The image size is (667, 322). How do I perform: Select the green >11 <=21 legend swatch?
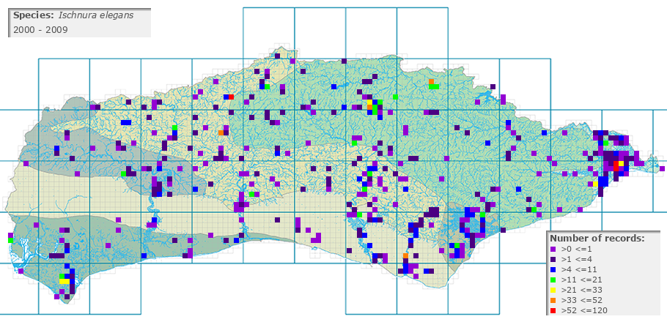tap(553, 280)
